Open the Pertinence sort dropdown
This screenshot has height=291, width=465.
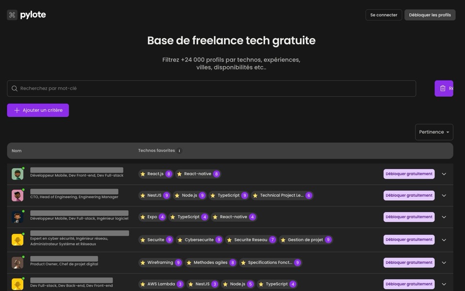tap(434, 132)
